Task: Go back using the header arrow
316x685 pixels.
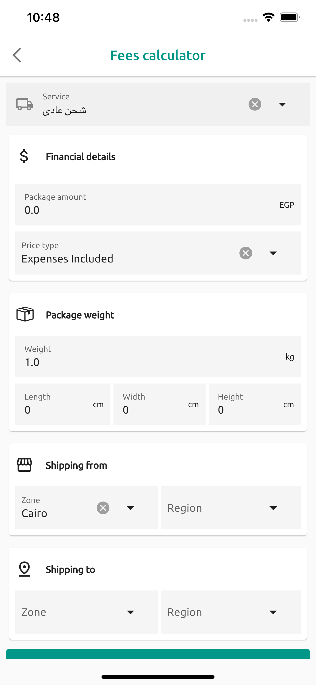Action: coord(17,55)
